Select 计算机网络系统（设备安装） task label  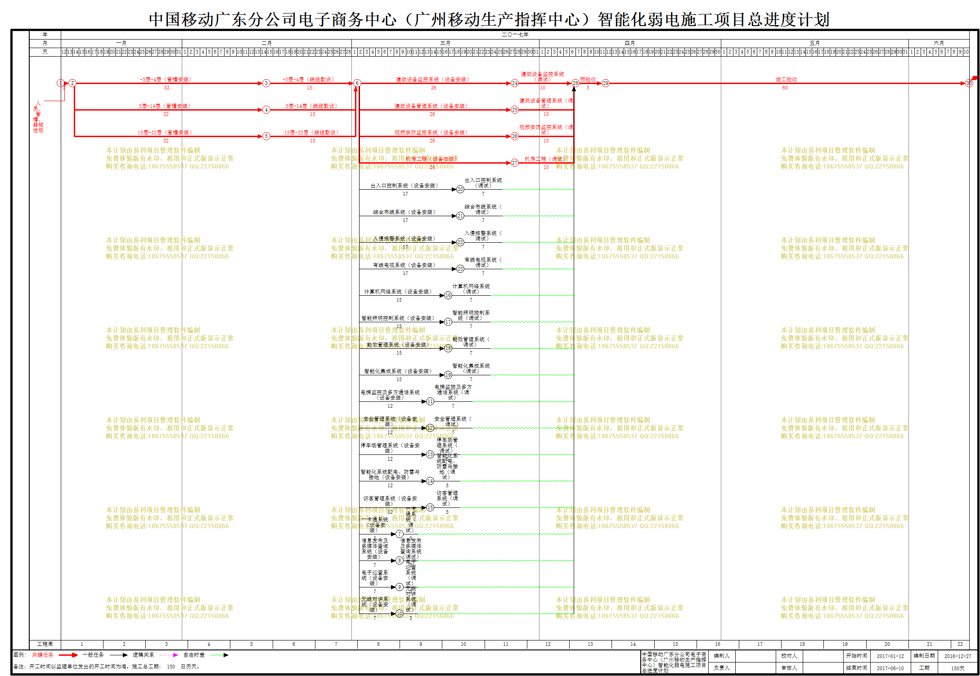click(x=398, y=292)
